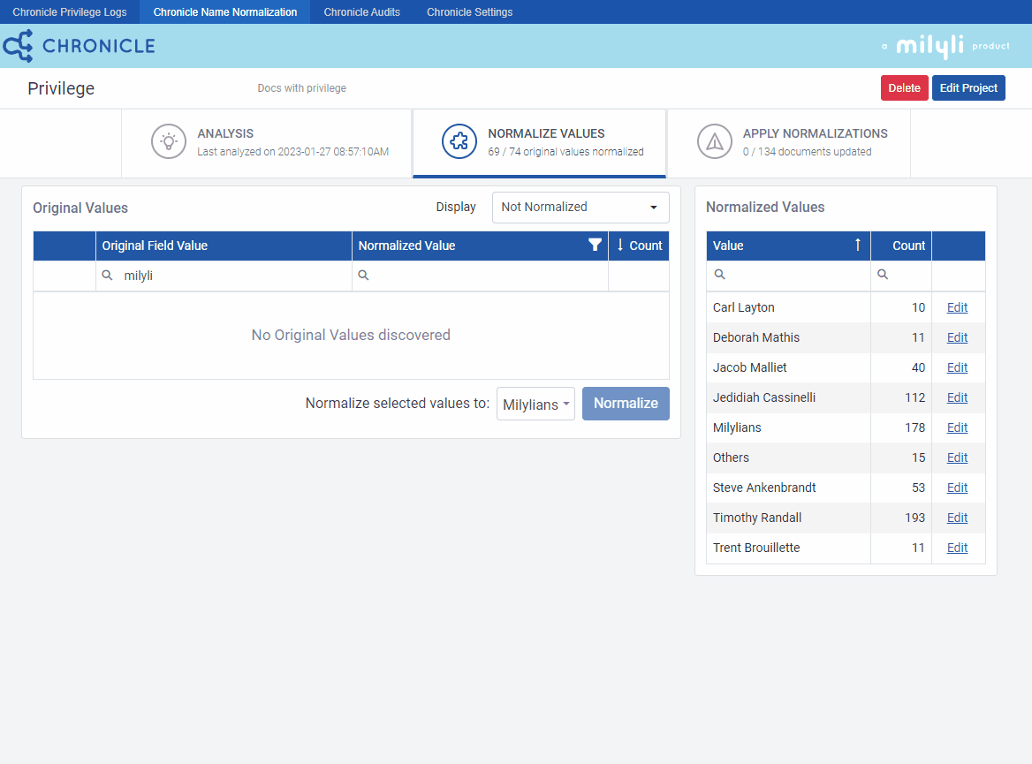
Task: Click the Normalize button
Action: click(x=626, y=404)
